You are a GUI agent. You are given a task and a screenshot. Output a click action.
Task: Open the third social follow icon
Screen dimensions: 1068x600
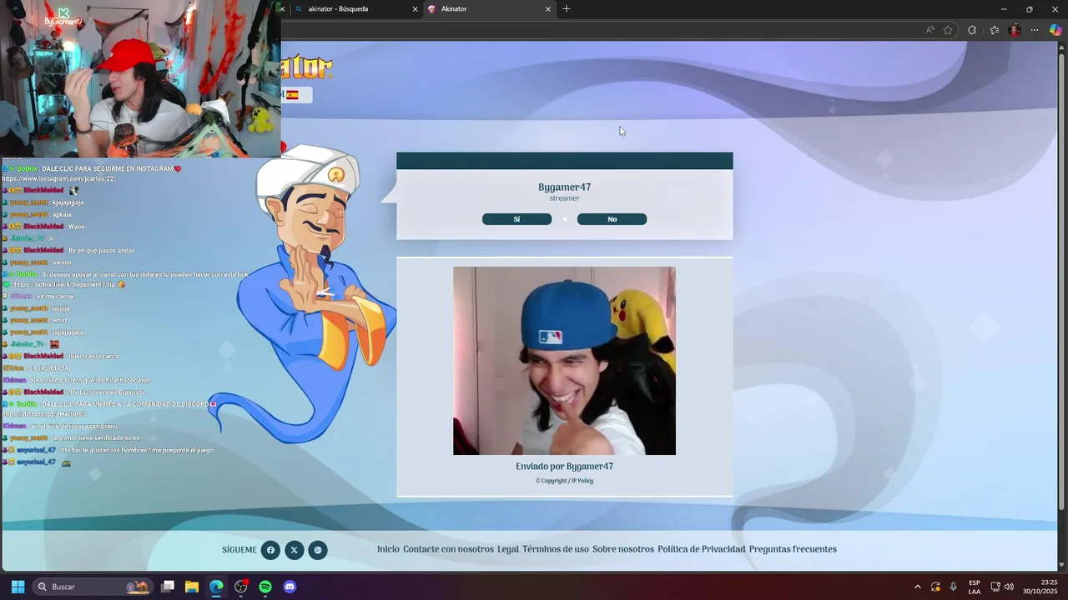[x=318, y=550]
